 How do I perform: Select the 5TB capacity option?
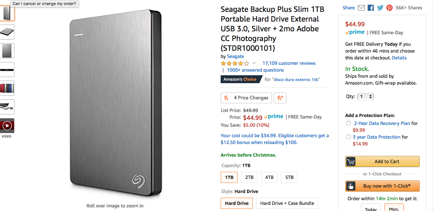(x=289, y=177)
